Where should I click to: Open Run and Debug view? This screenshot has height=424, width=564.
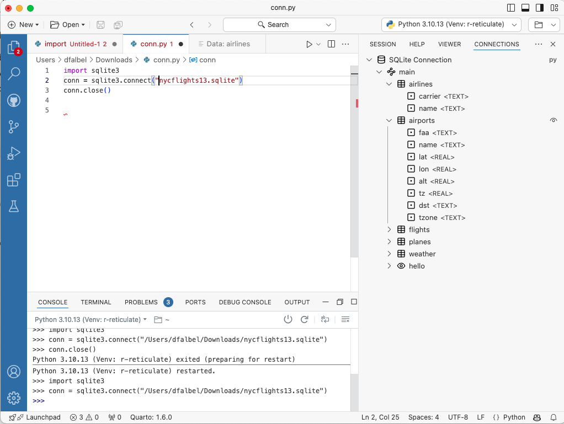click(14, 153)
